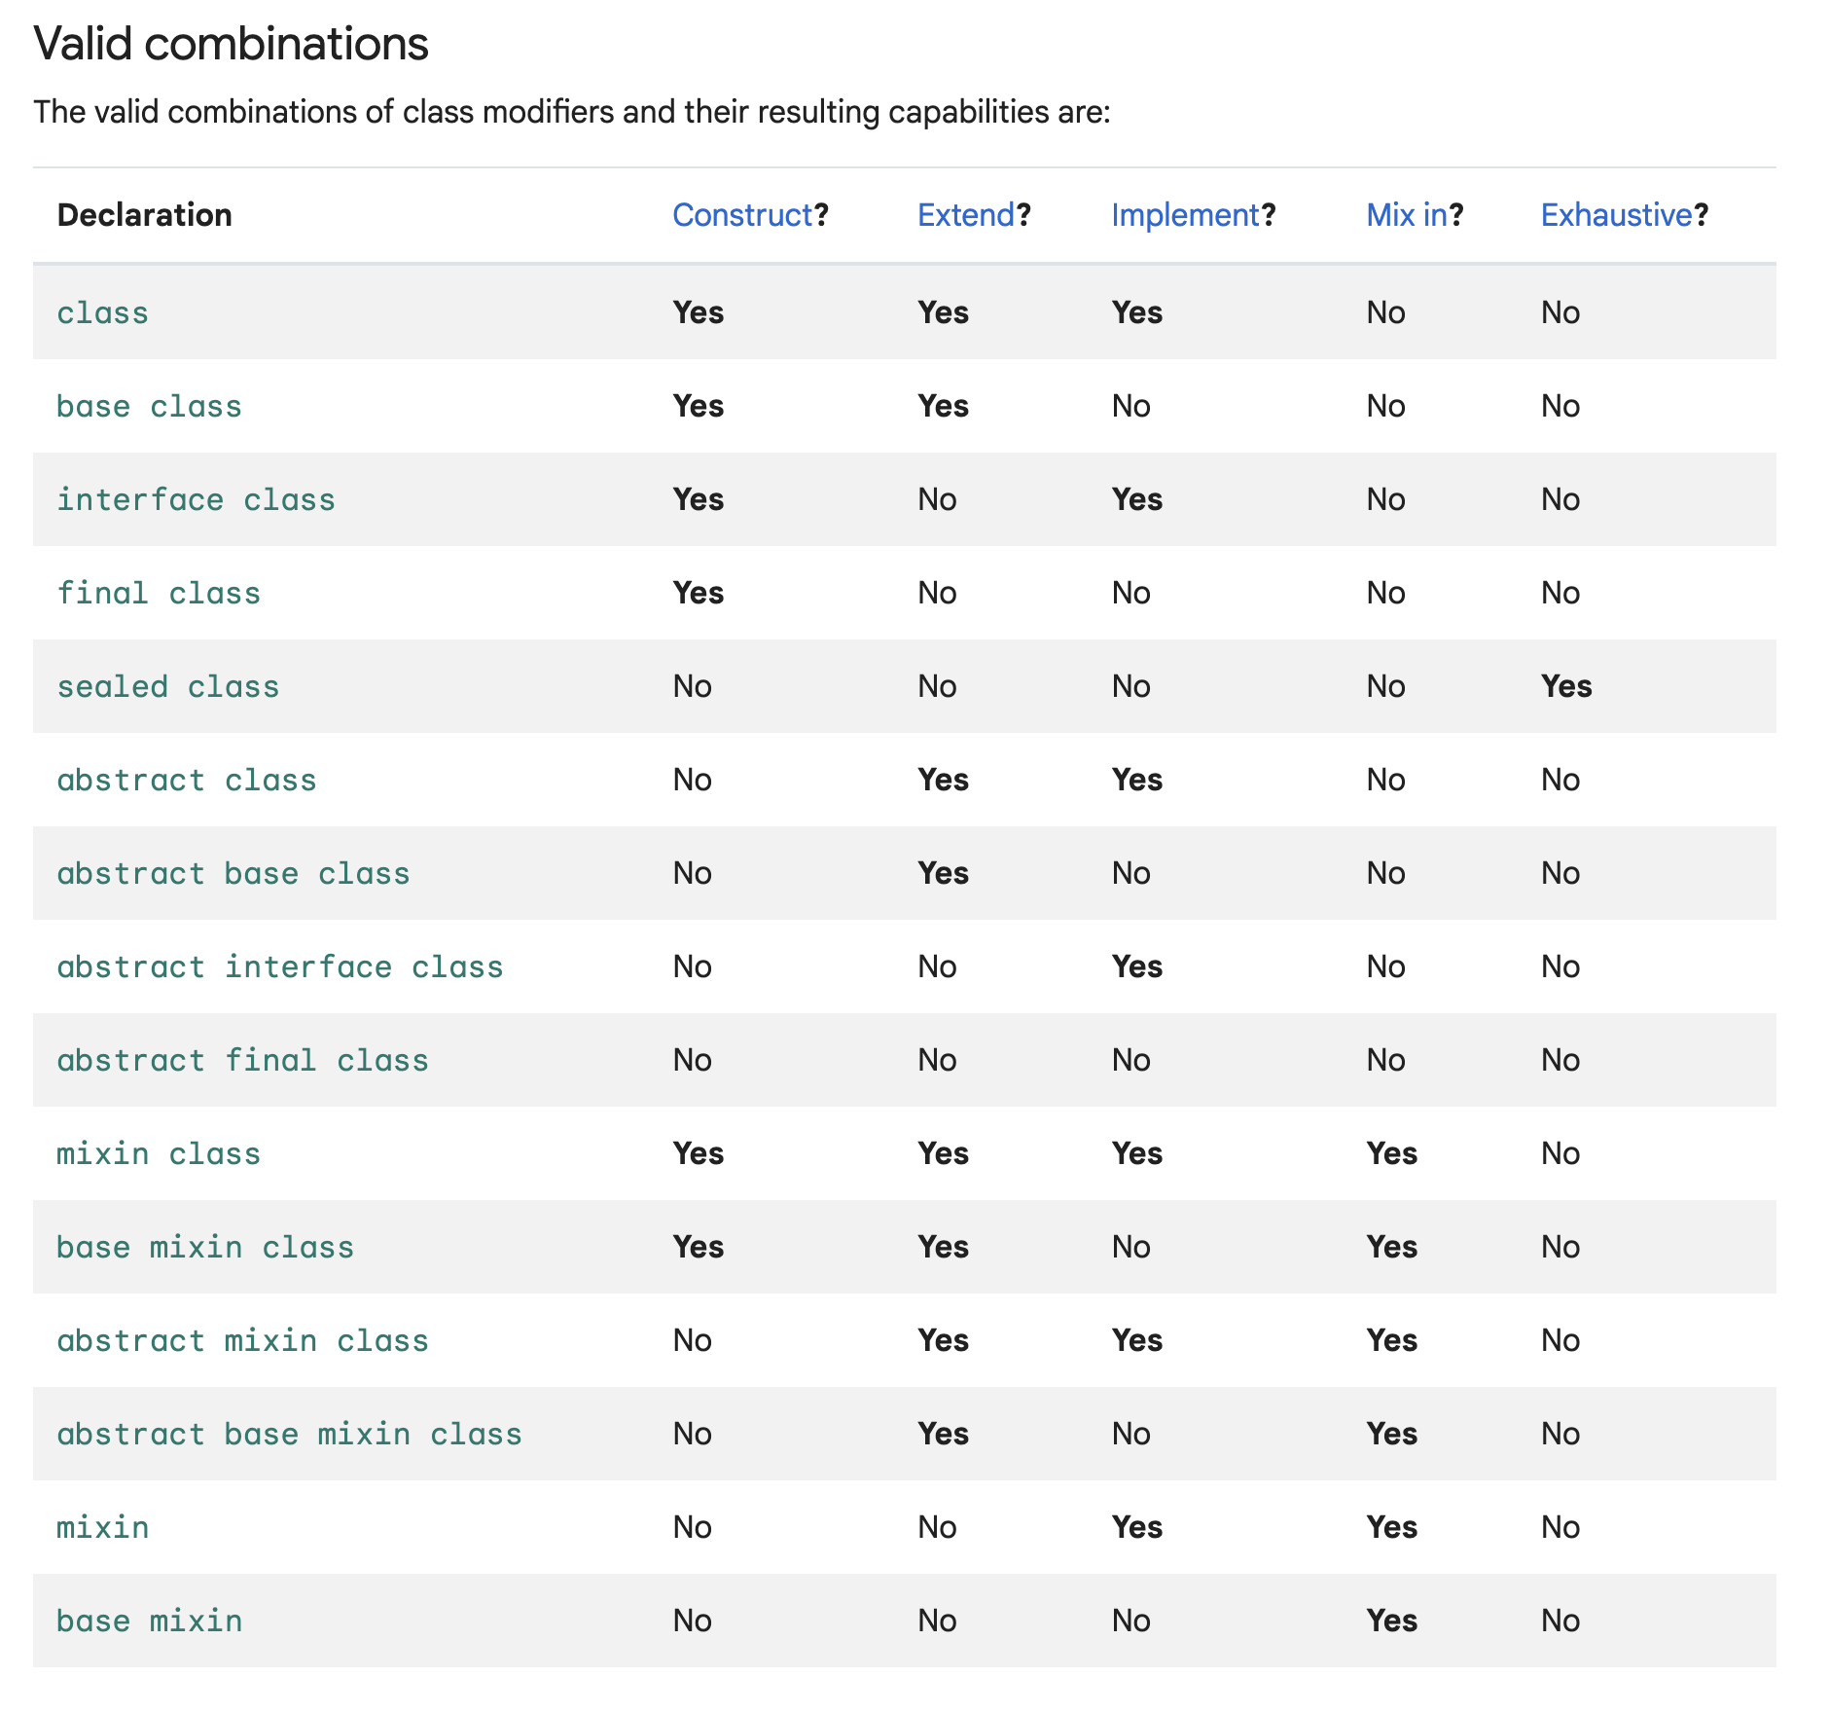Click the 'abstract base mixin class' code
This screenshot has width=1829, height=1713.
coord(289,1435)
